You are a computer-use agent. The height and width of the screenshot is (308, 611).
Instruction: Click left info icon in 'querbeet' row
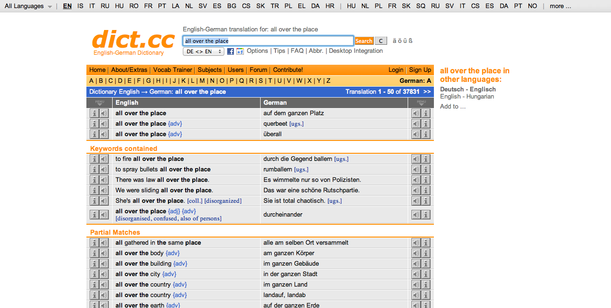click(x=94, y=124)
